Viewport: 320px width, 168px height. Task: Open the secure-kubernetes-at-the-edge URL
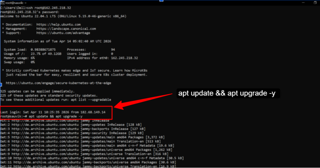tap(58, 83)
